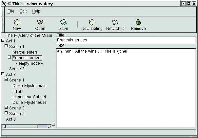
Task: Collapse the Francois arrives node
Action: pyautogui.click(x=10, y=57)
